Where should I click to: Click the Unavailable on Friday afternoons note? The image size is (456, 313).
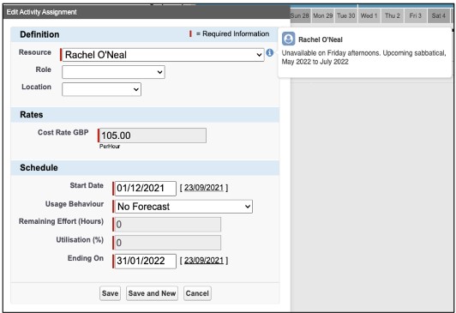[x=363, y=57]
